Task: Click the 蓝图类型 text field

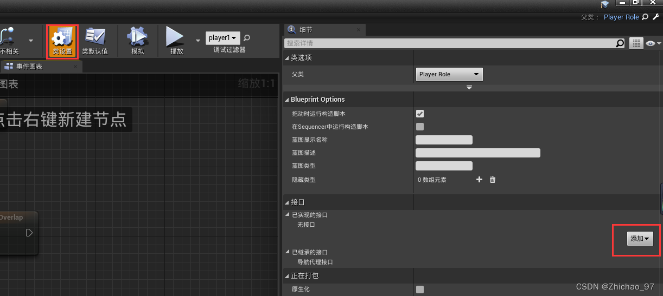Action: pos(444,166)
